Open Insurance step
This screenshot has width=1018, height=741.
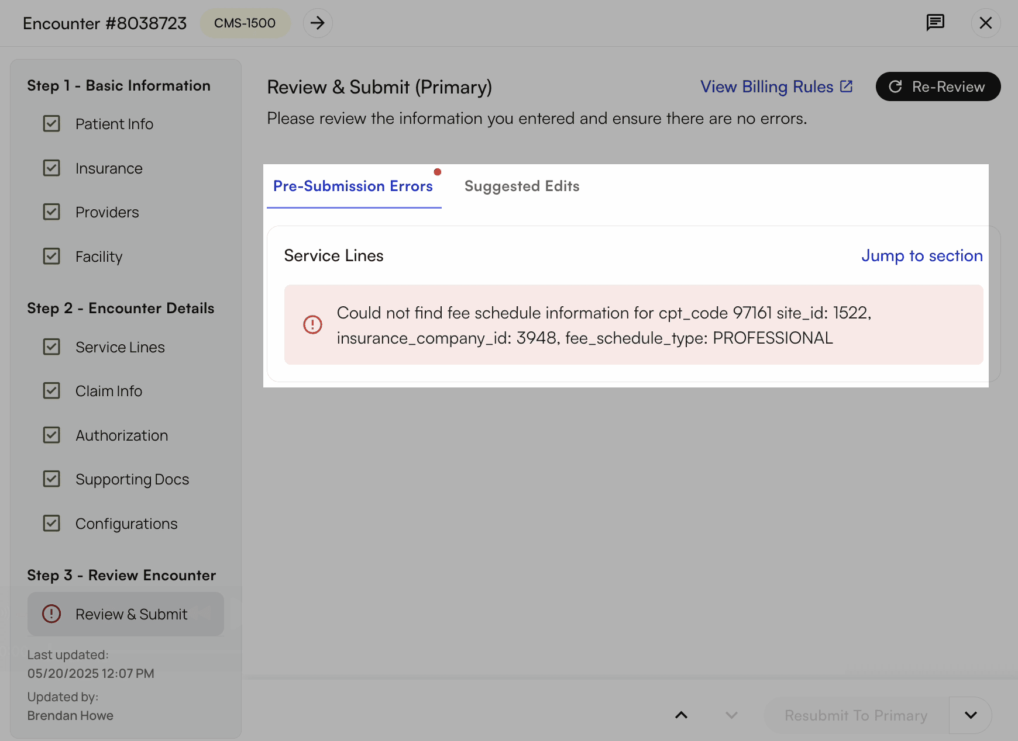click(109, 168)
